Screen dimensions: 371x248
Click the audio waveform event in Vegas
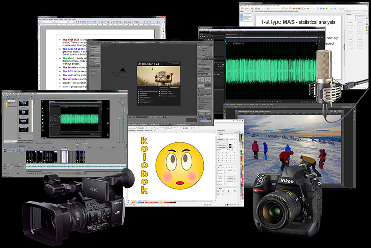76,167
